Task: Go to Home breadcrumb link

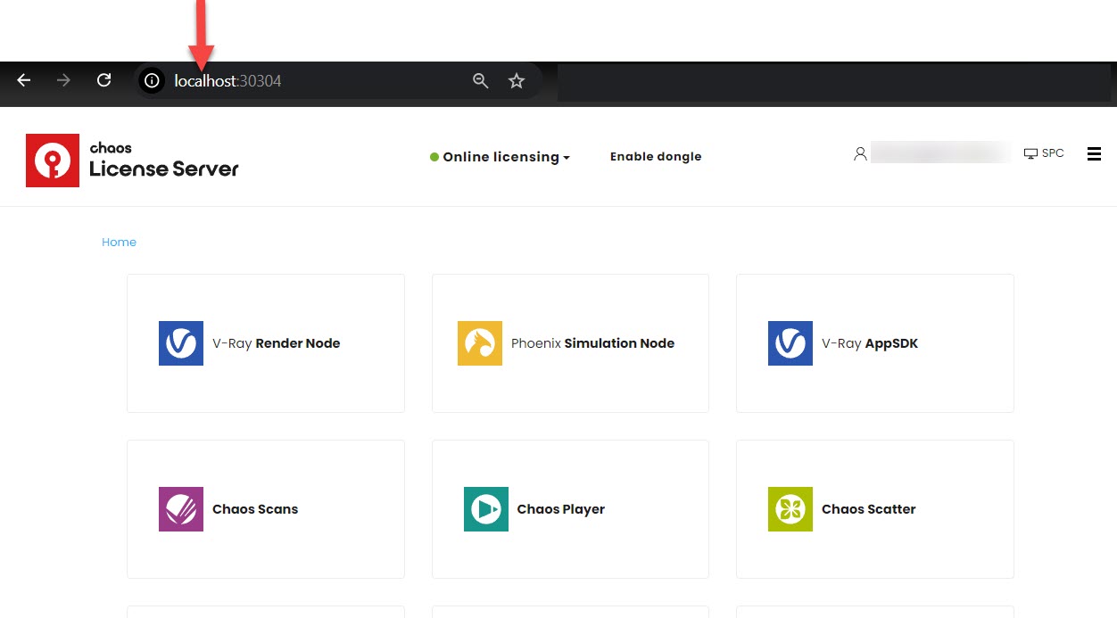Action: 119,243
